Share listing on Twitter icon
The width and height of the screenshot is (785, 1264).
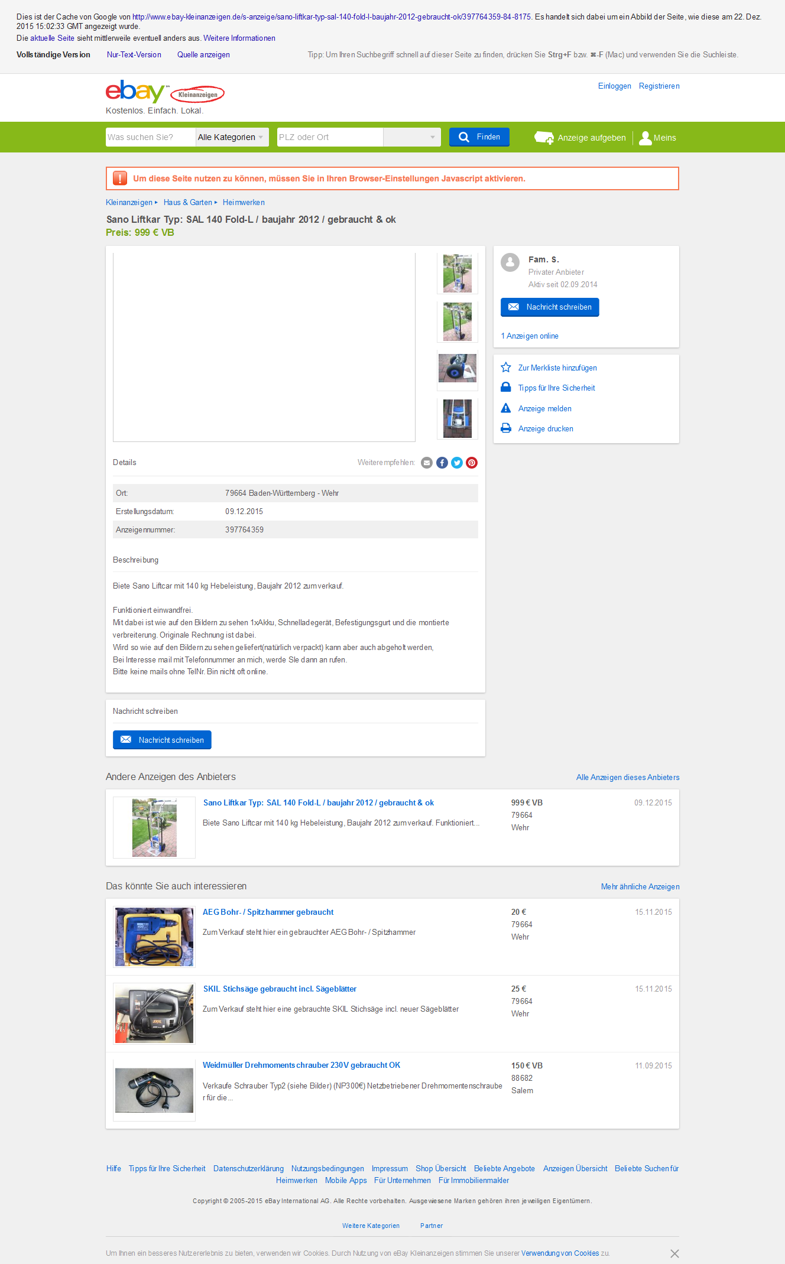click(457, 463)
